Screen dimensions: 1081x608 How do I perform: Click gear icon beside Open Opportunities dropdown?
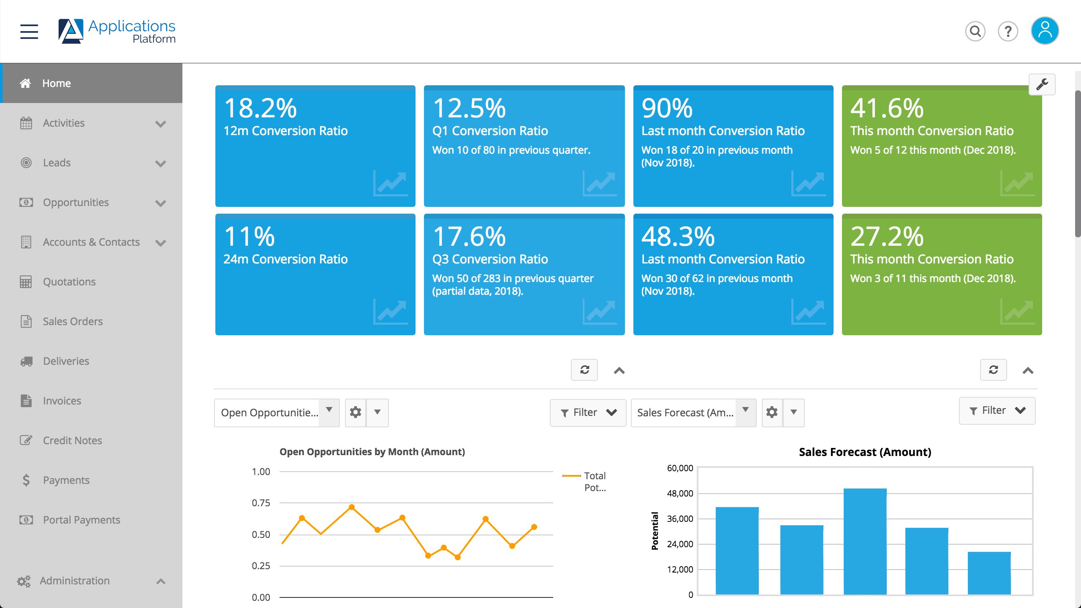356,412
